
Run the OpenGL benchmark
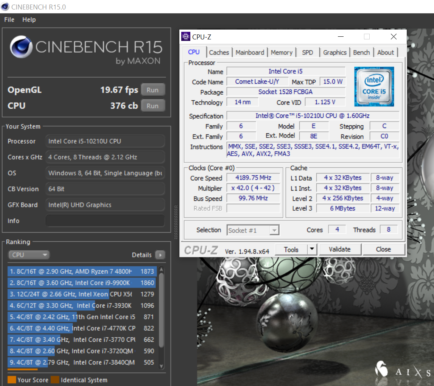[152, 90]
